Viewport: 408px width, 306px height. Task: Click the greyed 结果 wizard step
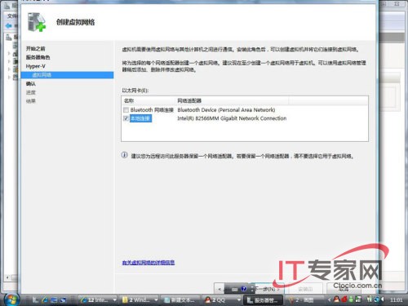[x=31, y=101]
